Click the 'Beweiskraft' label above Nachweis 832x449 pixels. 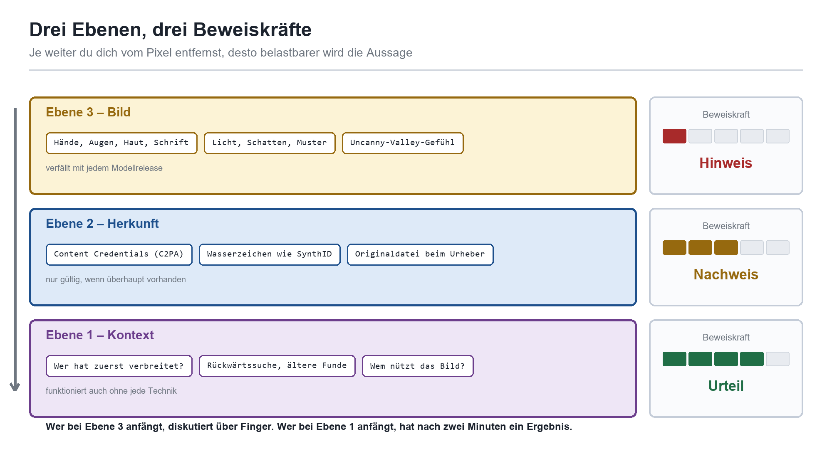pos(726,226)
